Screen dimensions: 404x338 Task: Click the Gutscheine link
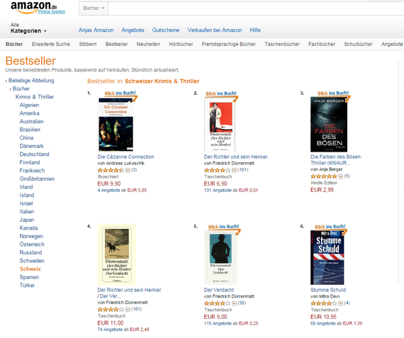[x=166, y=30]
